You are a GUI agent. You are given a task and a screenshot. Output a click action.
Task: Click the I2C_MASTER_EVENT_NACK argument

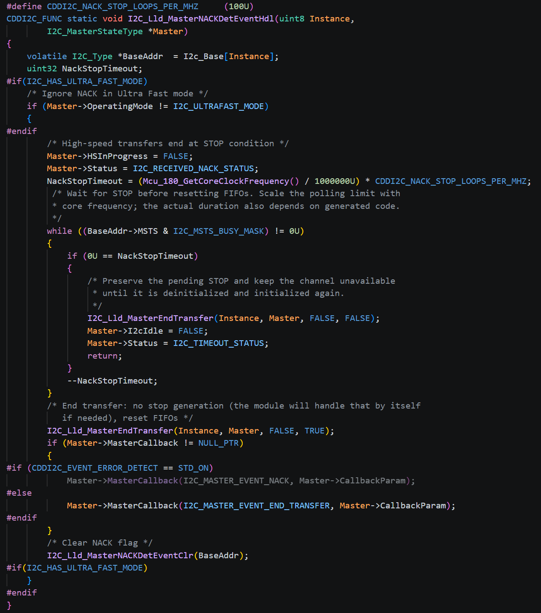coord(236,481)
